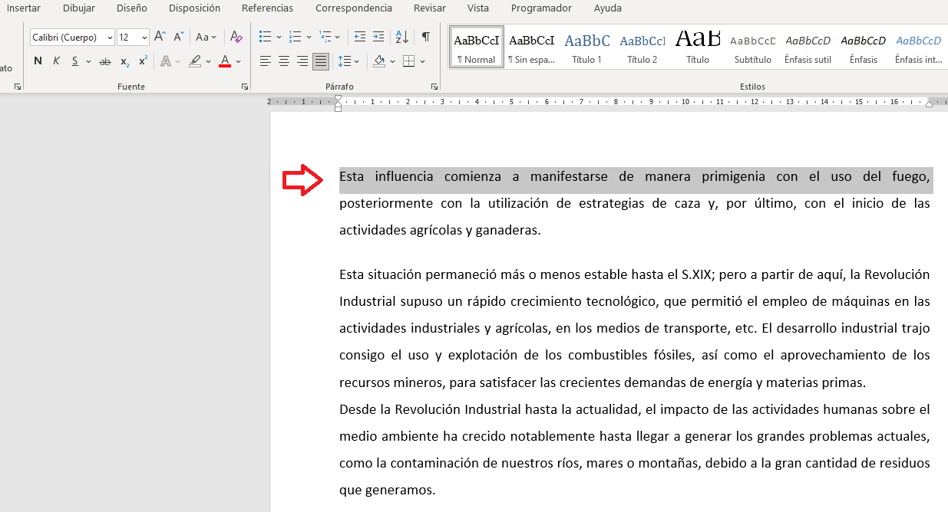Apply the Título style
Image resolution: width=948 pixels, height=512 pixels.
click(x=698, y=48)
